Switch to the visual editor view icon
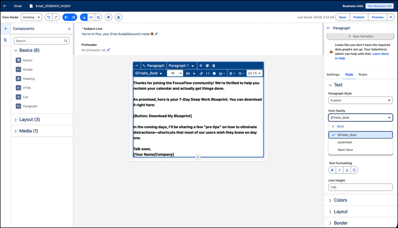This screenshot has width=398, height=228. tap(83, 17)
